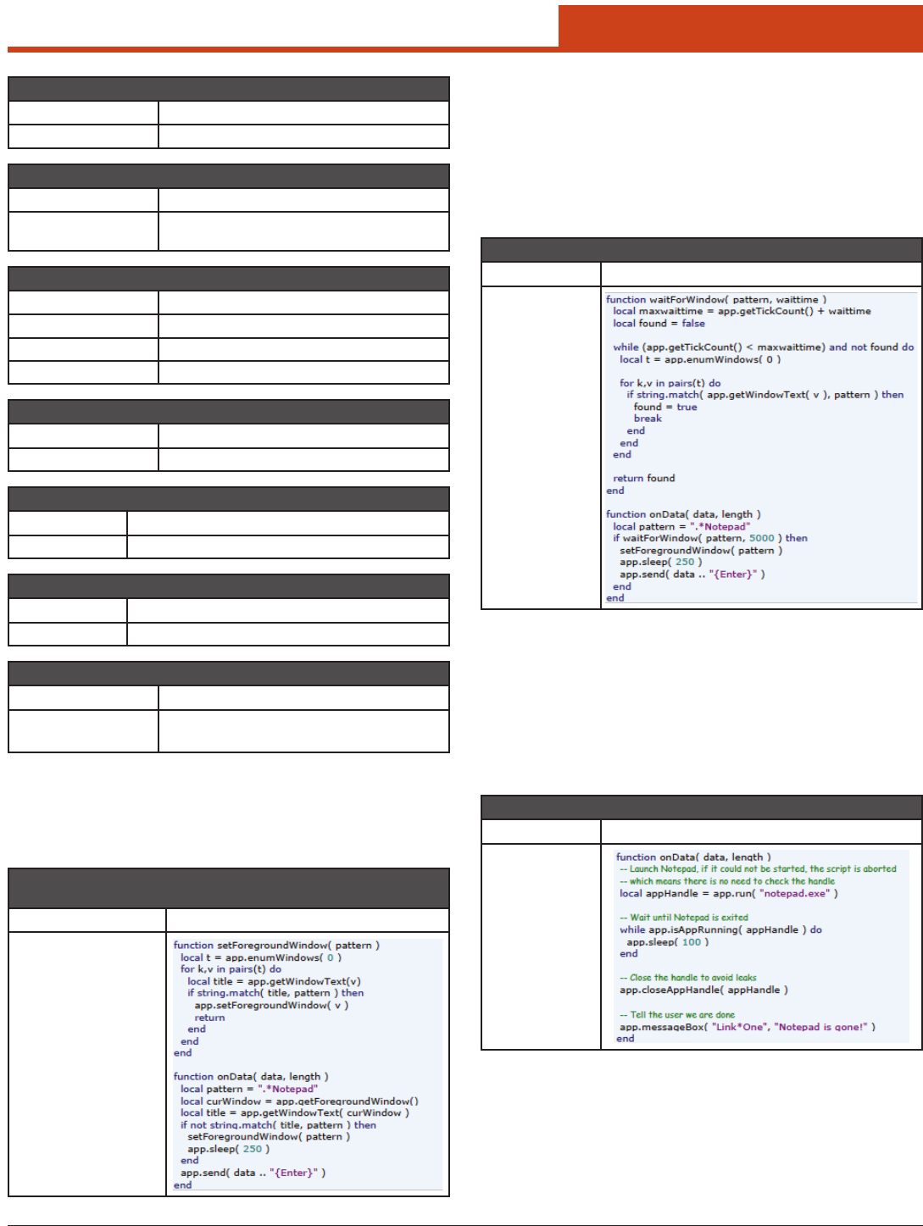Select the 'found = true' code line
This screenshot has width=923, height=1226.
(x=665, y=407)
